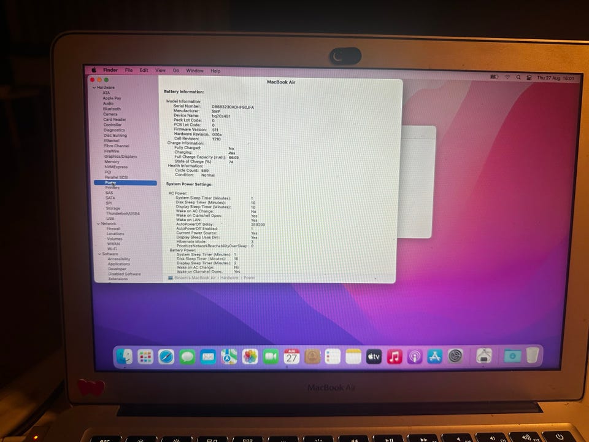Open the Window menu
This screenshot has width=589, height=442.
(x=194, y=71)
